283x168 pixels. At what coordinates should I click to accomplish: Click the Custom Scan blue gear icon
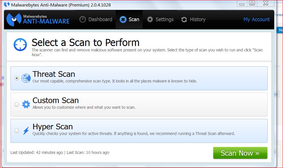click(x=26, y=104)
